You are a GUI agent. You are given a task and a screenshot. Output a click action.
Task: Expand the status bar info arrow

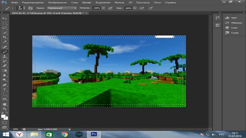[70, 130]
